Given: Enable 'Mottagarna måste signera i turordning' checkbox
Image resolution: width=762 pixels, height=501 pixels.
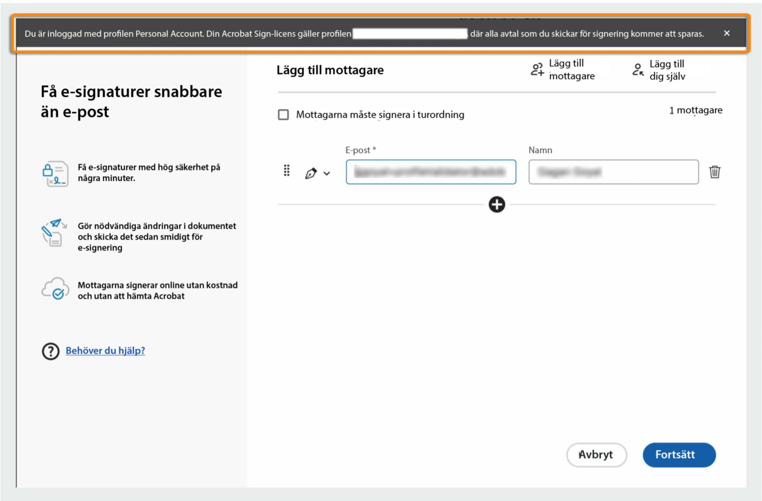Looking at the screenshot, I should click(x=283, y=115).
